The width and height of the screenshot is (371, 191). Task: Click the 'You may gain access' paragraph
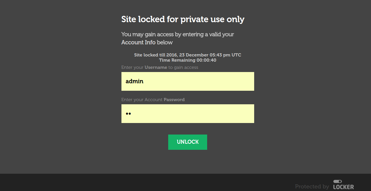pyautogui.click(x=178, y=38)
